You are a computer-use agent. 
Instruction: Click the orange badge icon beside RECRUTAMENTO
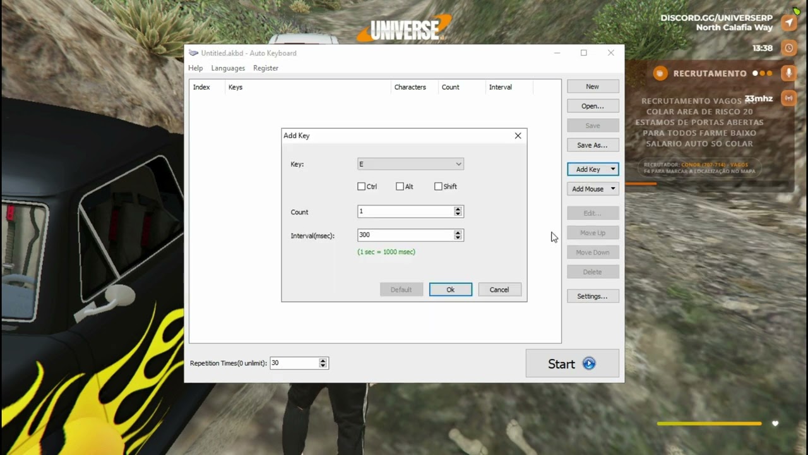(660, 73)
